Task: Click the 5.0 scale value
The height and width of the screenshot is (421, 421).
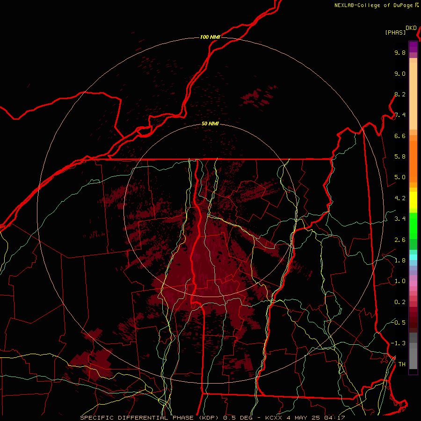Action: [400, 177]
